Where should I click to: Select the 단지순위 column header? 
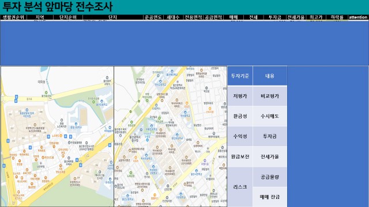[68, 17]
